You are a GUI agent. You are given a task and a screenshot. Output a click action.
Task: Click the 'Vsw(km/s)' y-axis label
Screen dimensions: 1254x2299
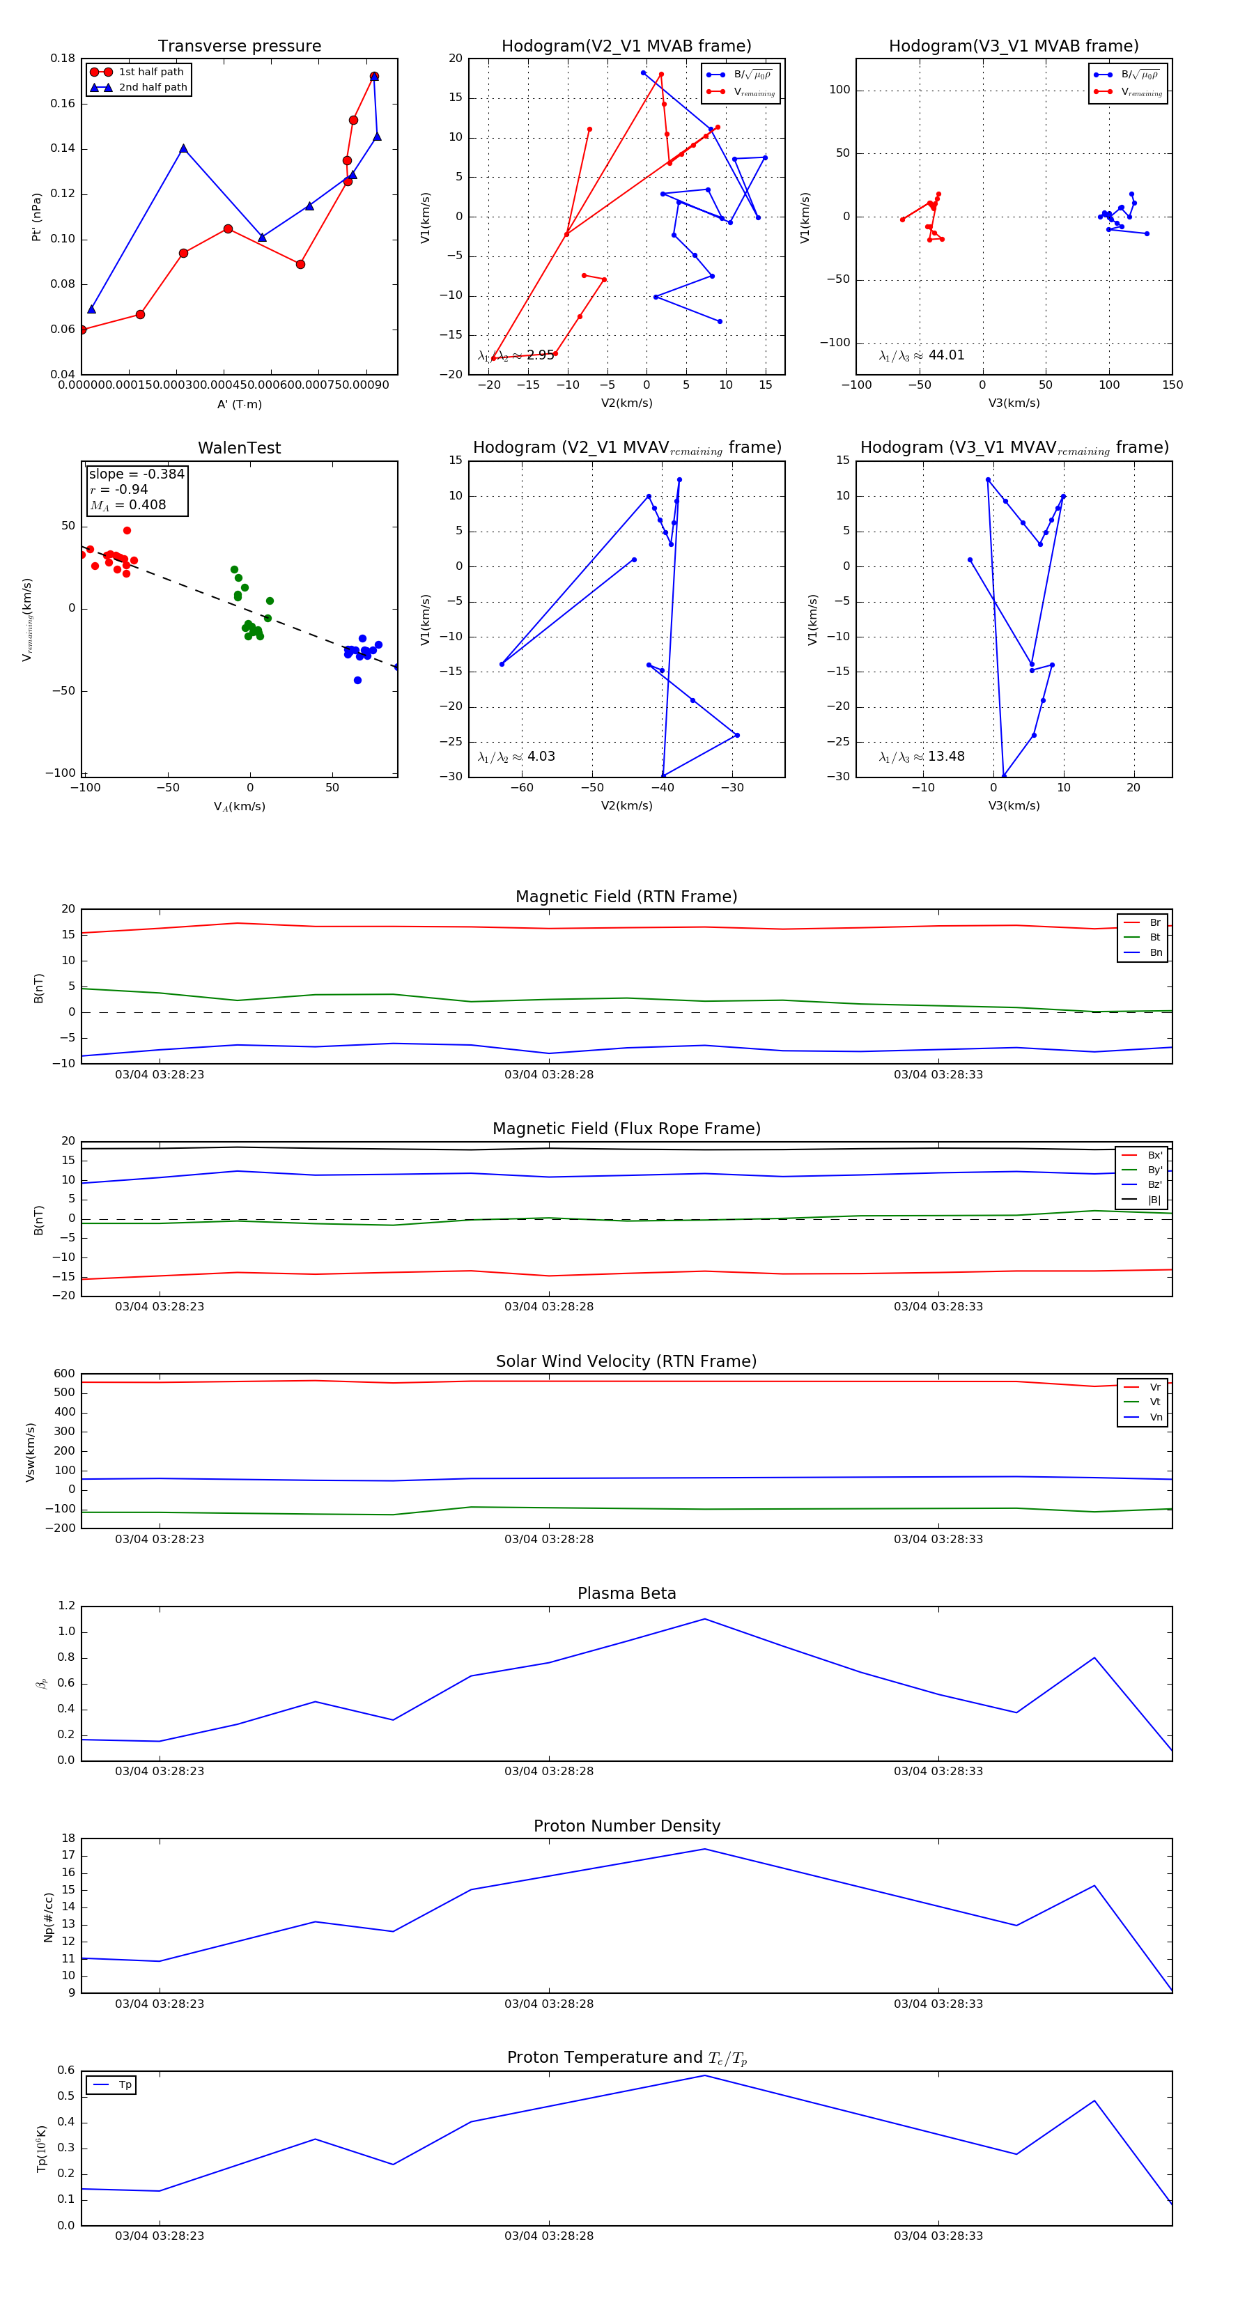coord(31,1452)
